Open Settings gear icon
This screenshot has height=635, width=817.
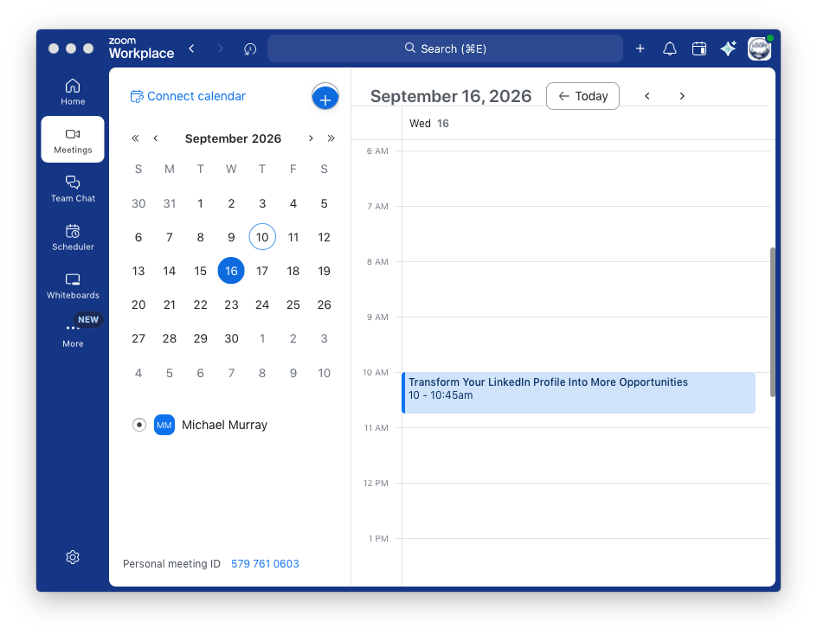click(x=73, y=557)
